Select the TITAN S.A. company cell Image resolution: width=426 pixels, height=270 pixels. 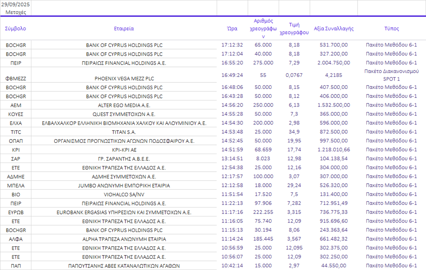124,132
